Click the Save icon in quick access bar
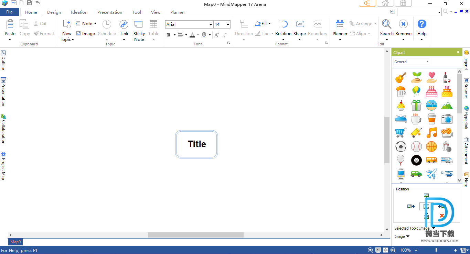The width and height of the screenshot is (470, 254). coord(30,3)
